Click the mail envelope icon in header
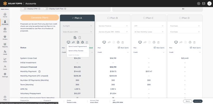This screenshot has height=104, width=213. tap(204, 4)
